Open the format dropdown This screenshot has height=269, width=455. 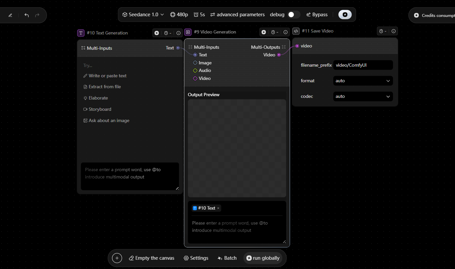pos(363,81)
